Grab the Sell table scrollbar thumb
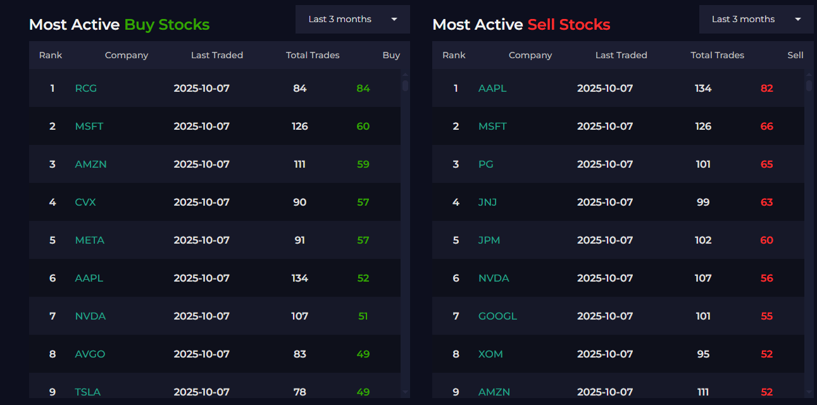The image size is (817, 405). point(809,85)
